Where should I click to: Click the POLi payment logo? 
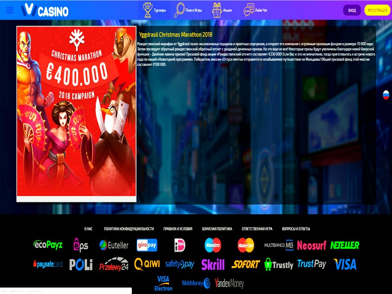[81, 265]
